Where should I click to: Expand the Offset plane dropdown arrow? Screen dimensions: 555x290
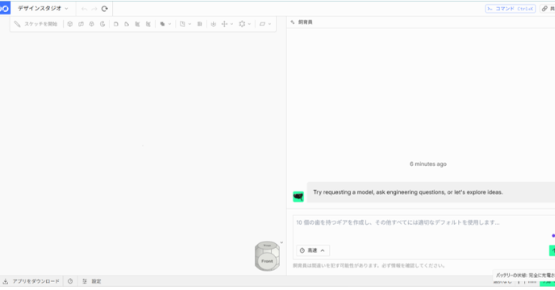(190, 24)
